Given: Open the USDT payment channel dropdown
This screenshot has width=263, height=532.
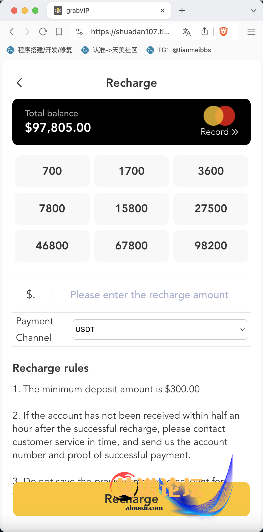Looking at the screenshot, I should (x=160, y=330).
